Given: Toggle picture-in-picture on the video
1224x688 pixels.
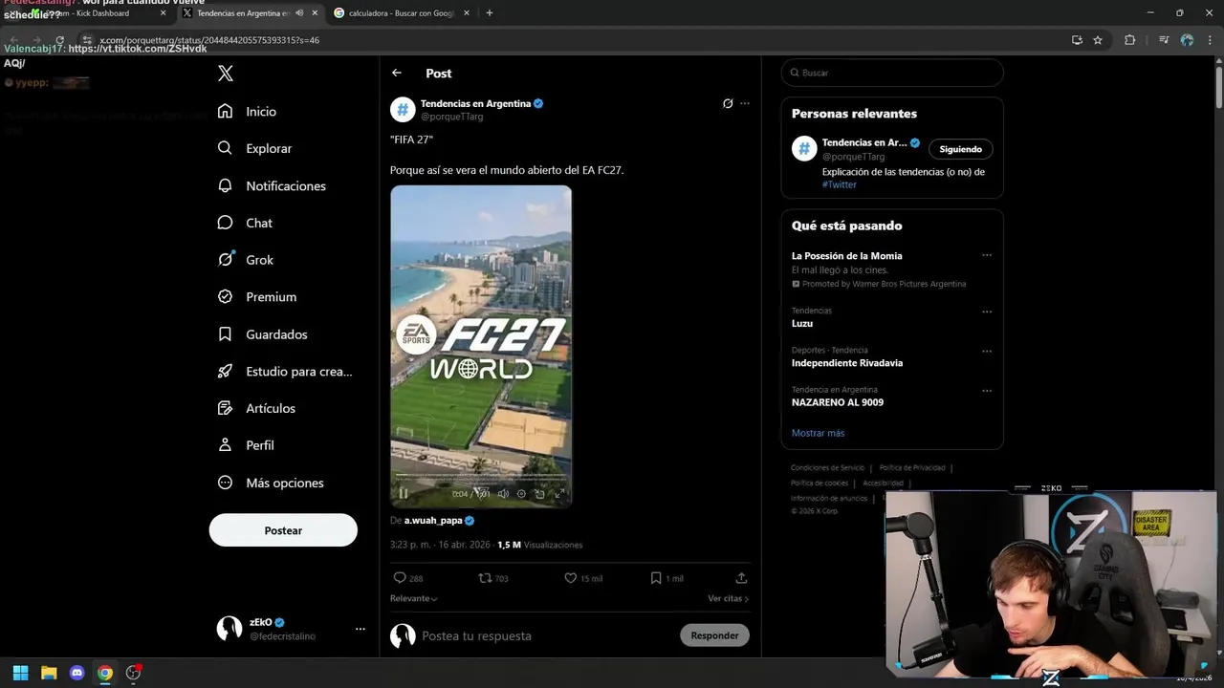Looking at the screenshot, I should pyautogui.click(x=540, y=494).
